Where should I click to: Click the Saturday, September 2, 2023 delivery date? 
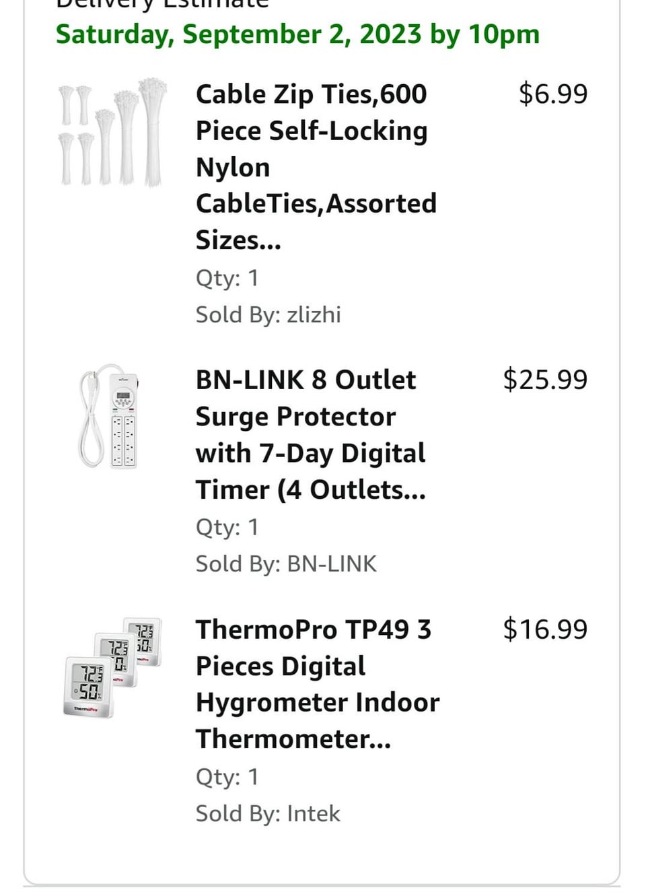[x=297, y=34]
